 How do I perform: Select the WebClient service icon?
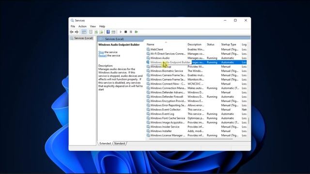(x=148, y=49)
